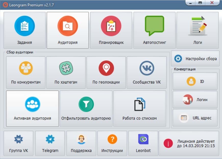The width and height of the screenshot is (222, 159).
Task: Select URL адрес conversion
Action: pyautogui.click(x=195, y=118)
